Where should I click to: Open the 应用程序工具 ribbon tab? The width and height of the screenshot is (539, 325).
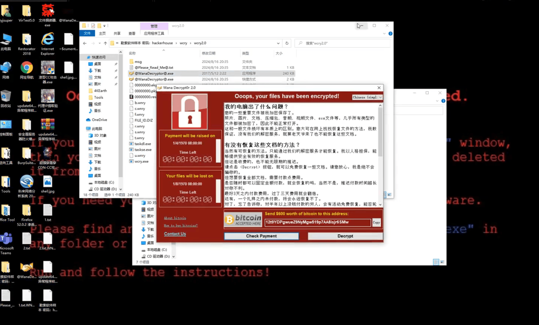tap(154, 34)
